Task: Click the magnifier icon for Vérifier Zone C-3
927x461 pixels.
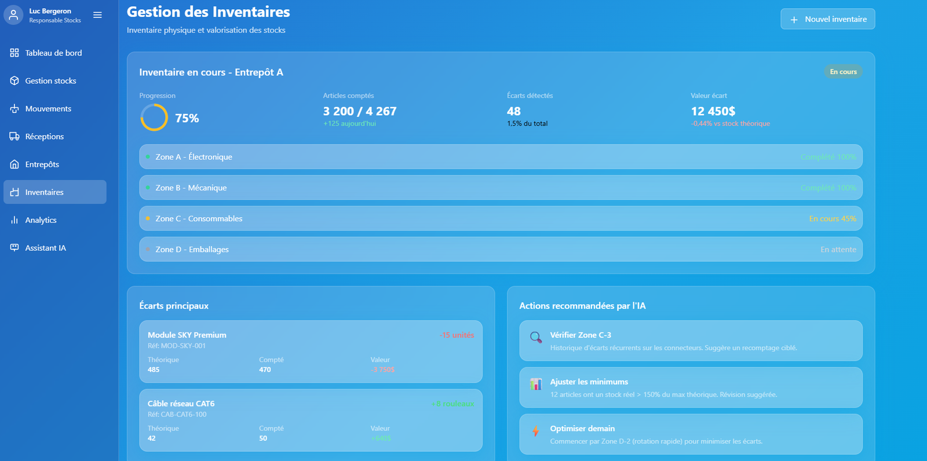Action: point(536,337)
